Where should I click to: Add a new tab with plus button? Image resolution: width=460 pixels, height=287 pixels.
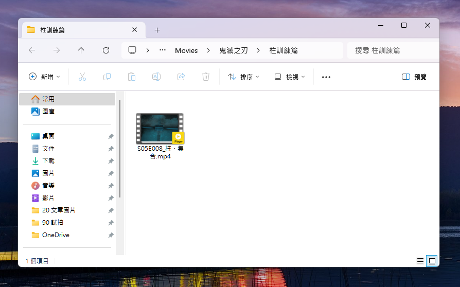tap(157, 30)
